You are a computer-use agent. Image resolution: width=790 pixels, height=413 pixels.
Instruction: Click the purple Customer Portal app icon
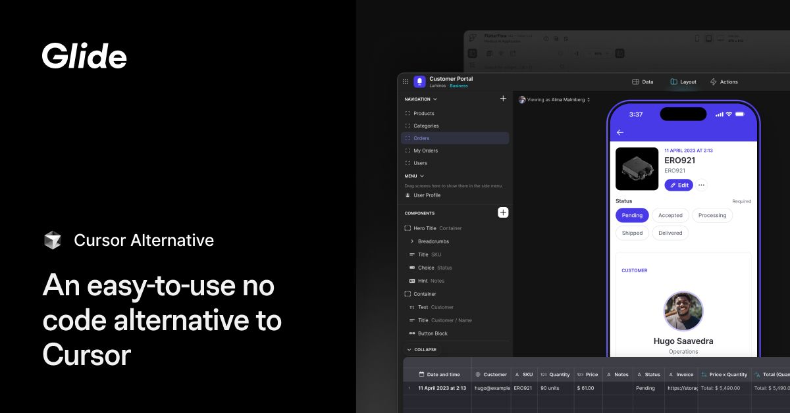tap(419, 82)
